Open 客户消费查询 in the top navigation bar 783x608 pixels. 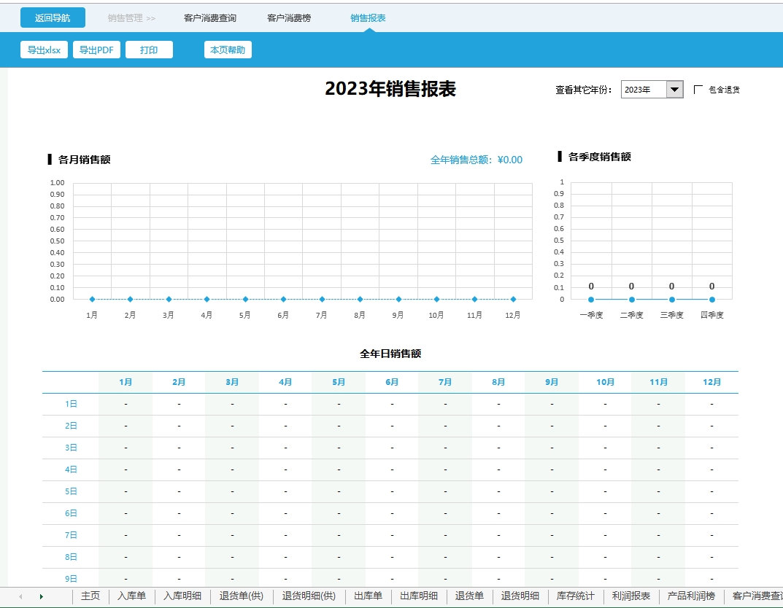210,18
